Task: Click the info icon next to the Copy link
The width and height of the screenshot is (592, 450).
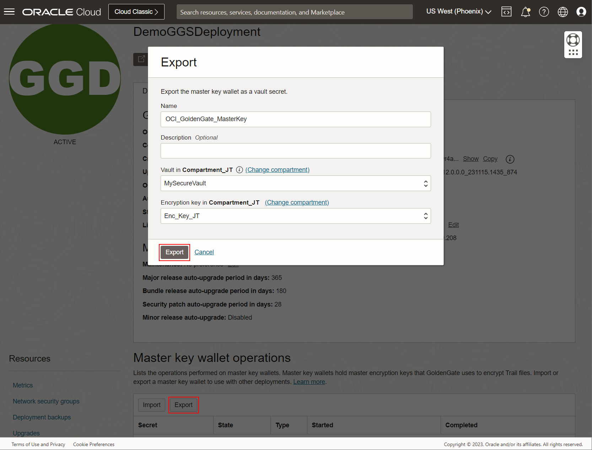Action: tap(510, 159)
